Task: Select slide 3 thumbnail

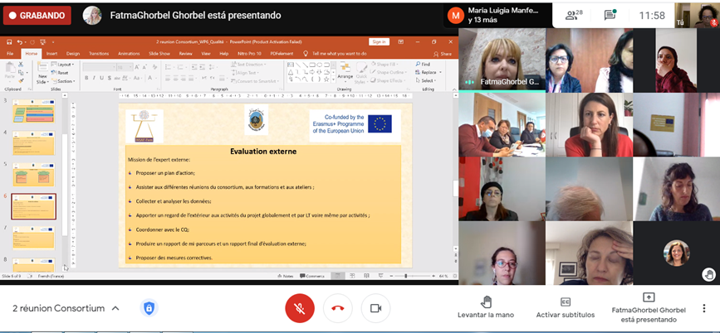Action: [x=33, y=111]
